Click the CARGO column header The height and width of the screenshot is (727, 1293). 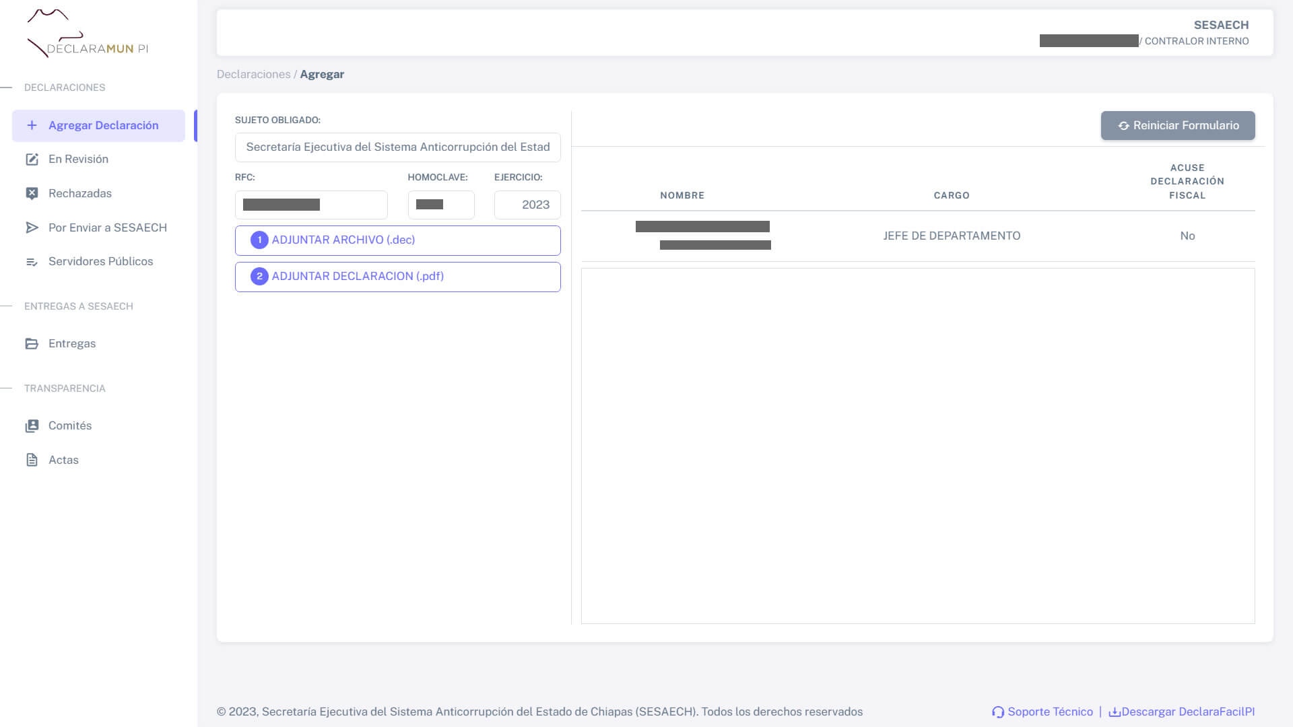[952, 195]
